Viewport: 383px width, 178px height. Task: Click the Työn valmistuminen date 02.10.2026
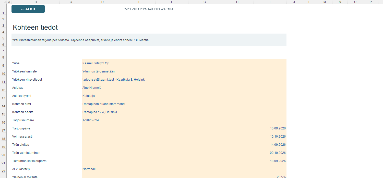pos(278,153)
